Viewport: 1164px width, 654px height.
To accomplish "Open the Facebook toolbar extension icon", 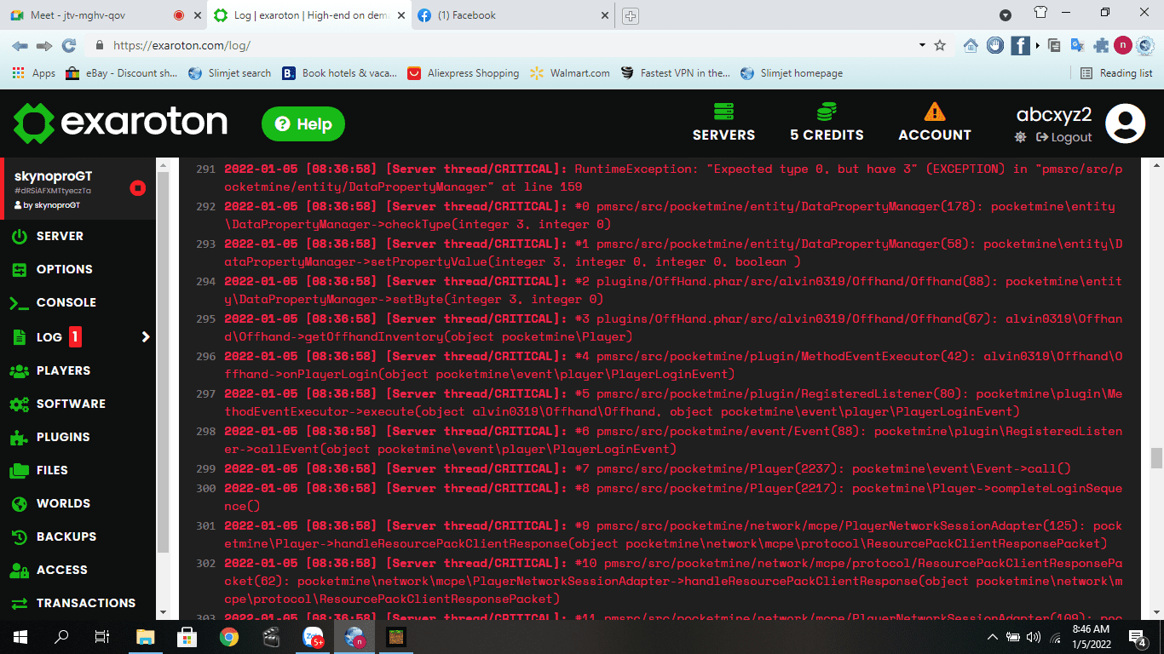I will [x=1020, y=46].
